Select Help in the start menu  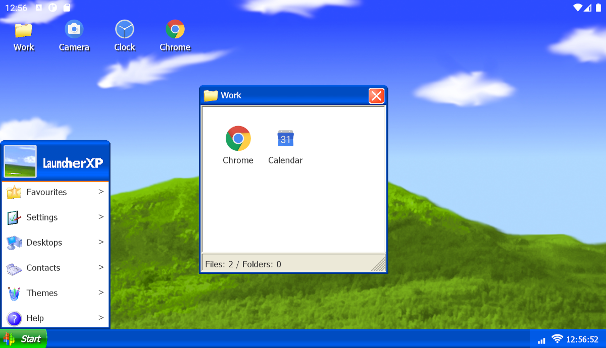click(56, 318)
